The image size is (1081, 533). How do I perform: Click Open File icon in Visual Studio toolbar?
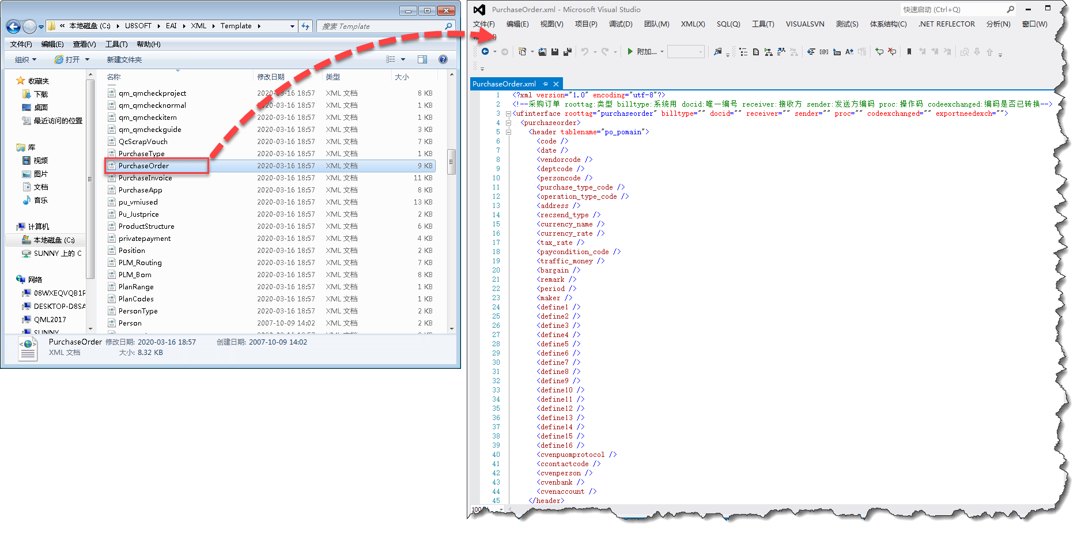point(542,52)
